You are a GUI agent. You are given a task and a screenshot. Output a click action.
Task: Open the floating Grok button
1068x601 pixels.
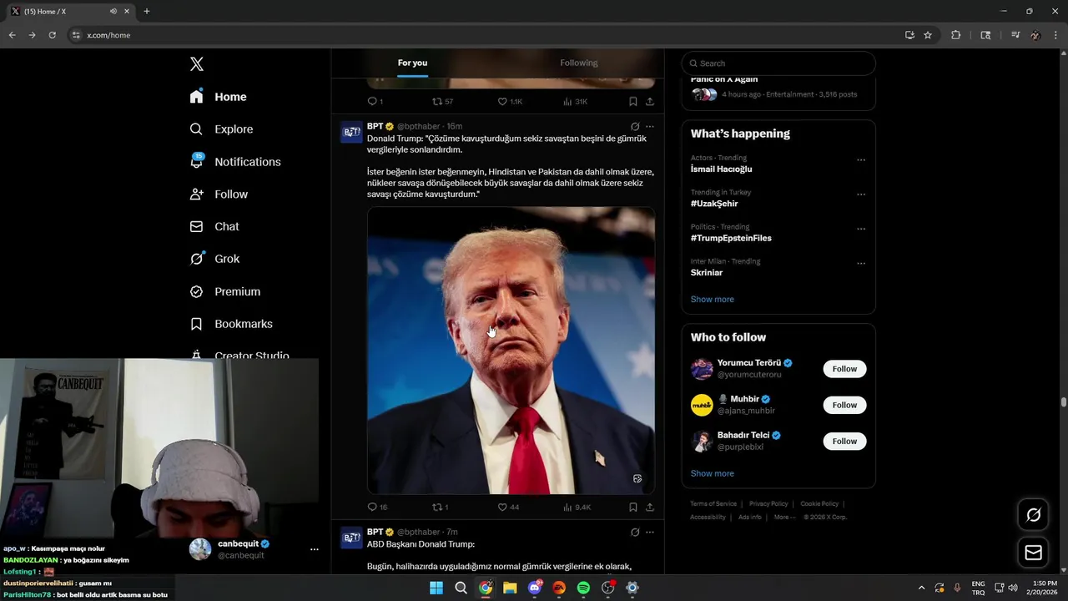pos(1033,515)
